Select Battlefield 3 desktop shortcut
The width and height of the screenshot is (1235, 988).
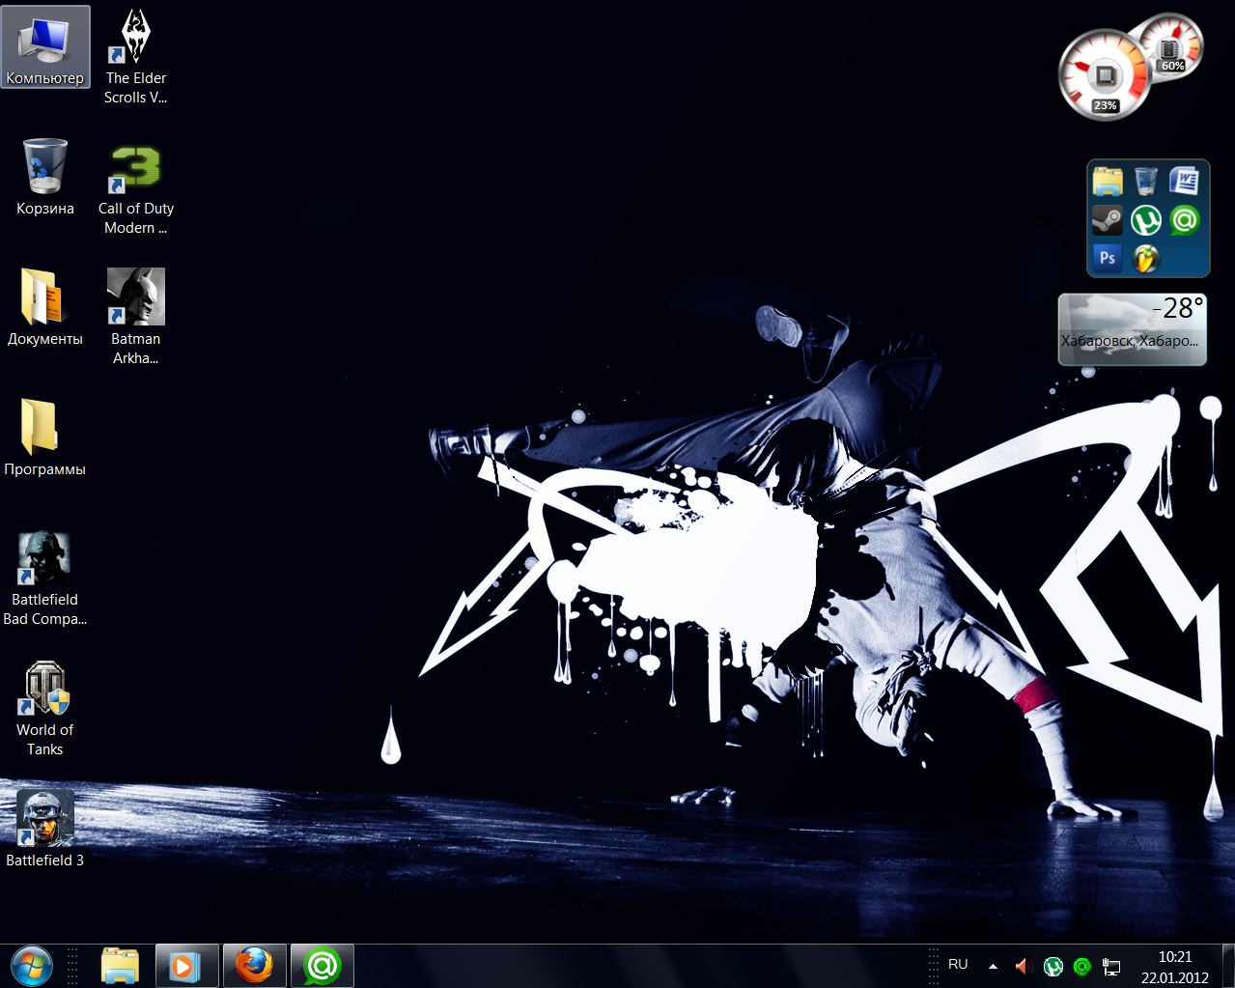click(x=44, y=819)
